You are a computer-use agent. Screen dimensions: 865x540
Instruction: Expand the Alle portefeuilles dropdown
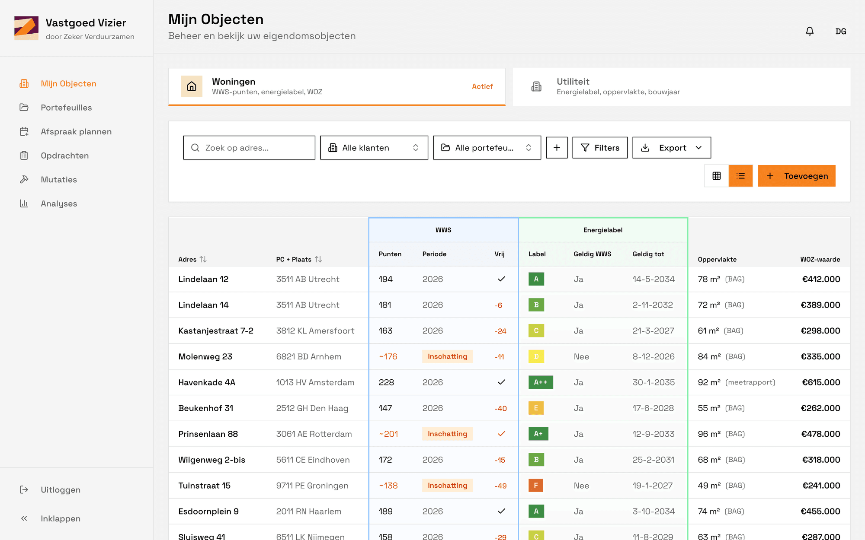point(487,148)
